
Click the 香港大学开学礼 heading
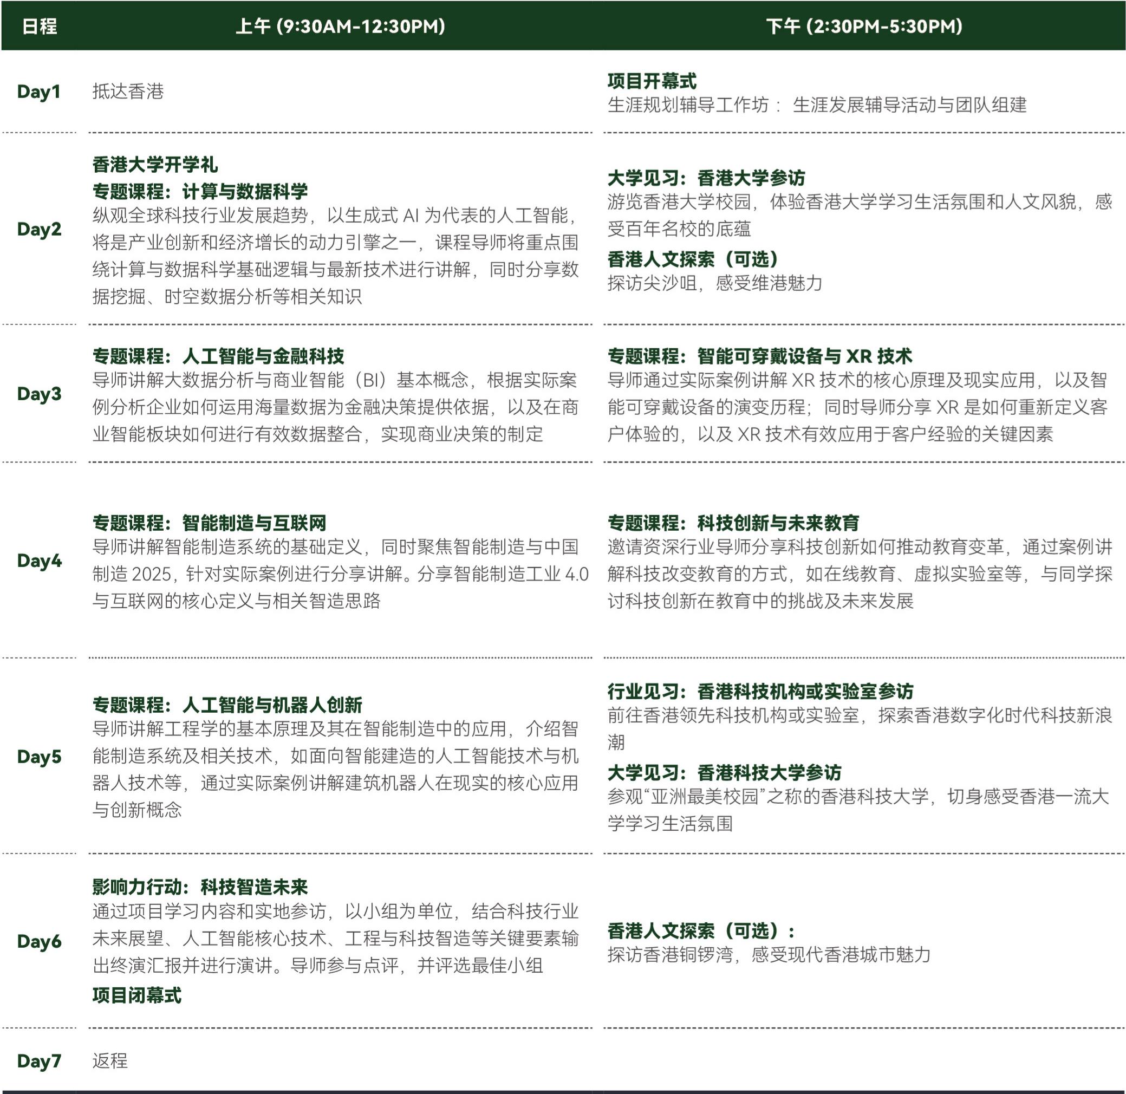(155, 165)
